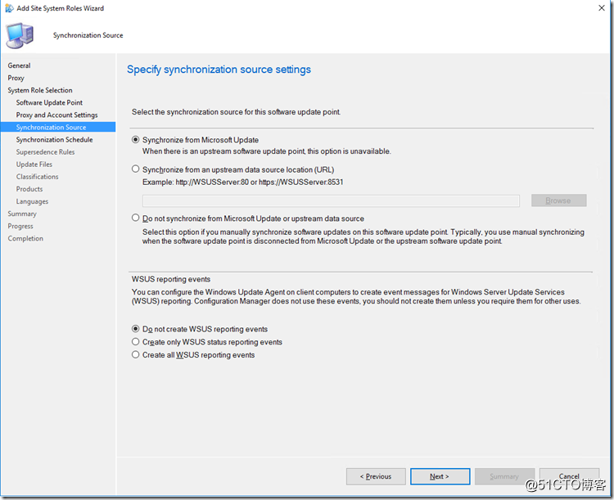Select Synchronization Source step in sidebar
Screen dimensions: 614x500
(58, 127)
